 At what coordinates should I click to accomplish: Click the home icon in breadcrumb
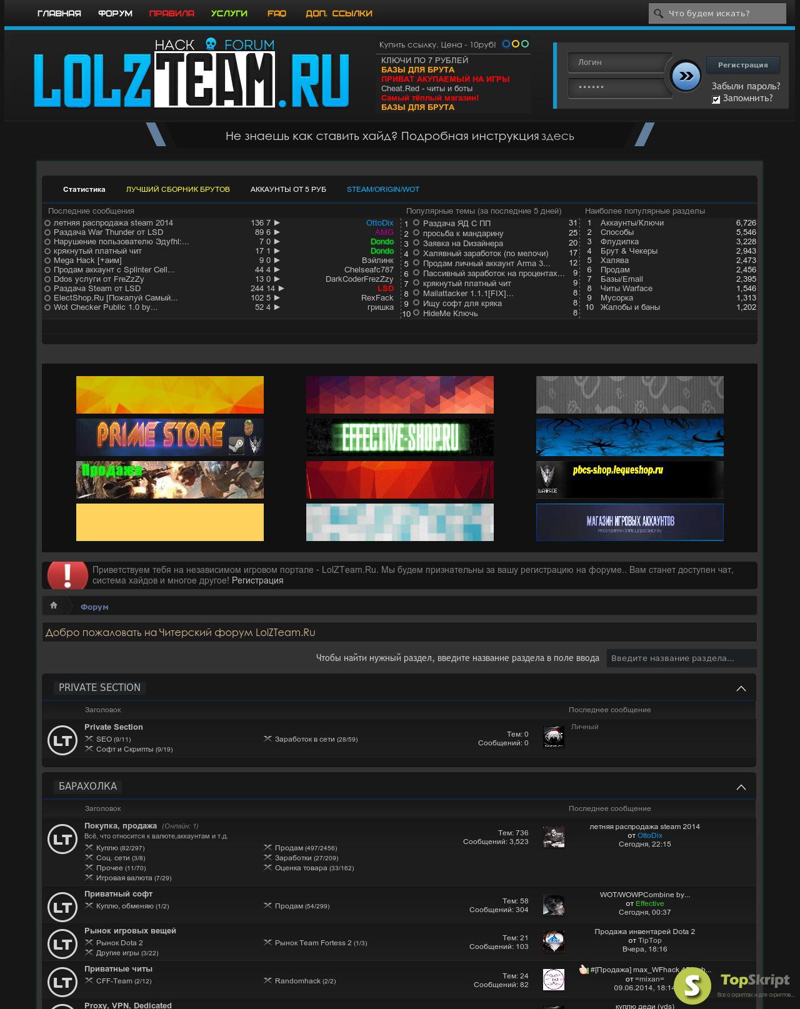click(54, 605)
